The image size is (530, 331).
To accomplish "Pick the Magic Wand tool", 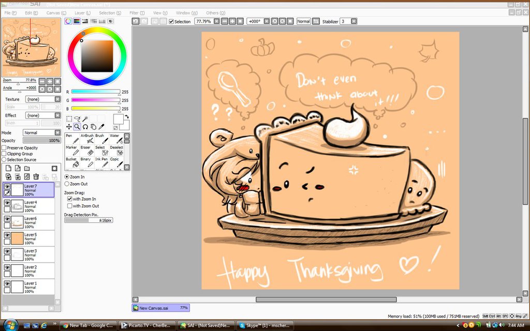I will (x=85, y=118).
